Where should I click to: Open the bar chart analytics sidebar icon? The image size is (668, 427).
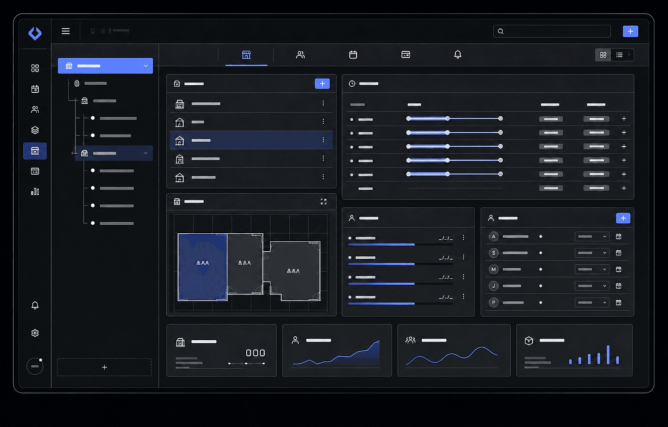click(35, 192)
